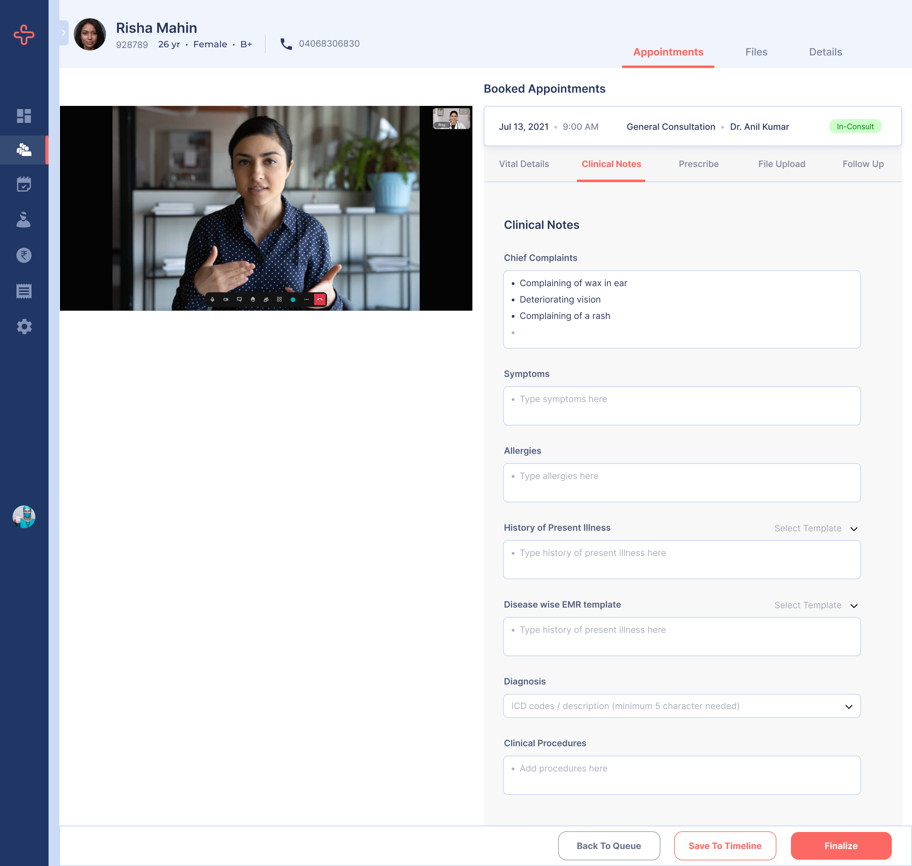912x866 pixels.
Task: Click the teal user avatar in call toolbar
Action: (x=293, y=300)
